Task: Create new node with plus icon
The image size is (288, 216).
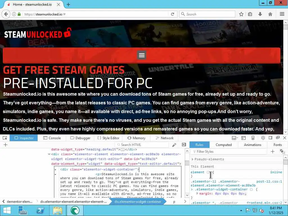Action: point(6,145)
